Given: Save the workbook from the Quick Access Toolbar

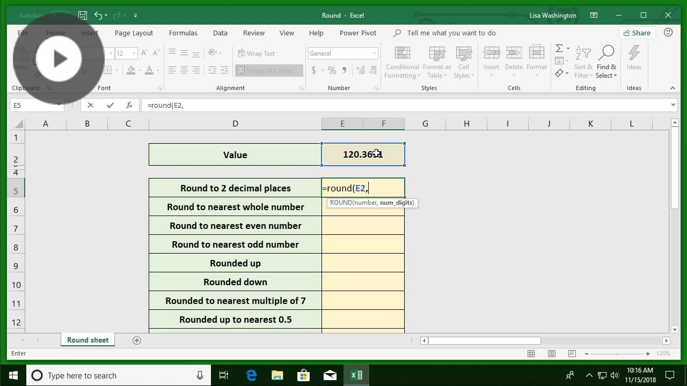Looking at the screenshot, I should tap(83, 16).
